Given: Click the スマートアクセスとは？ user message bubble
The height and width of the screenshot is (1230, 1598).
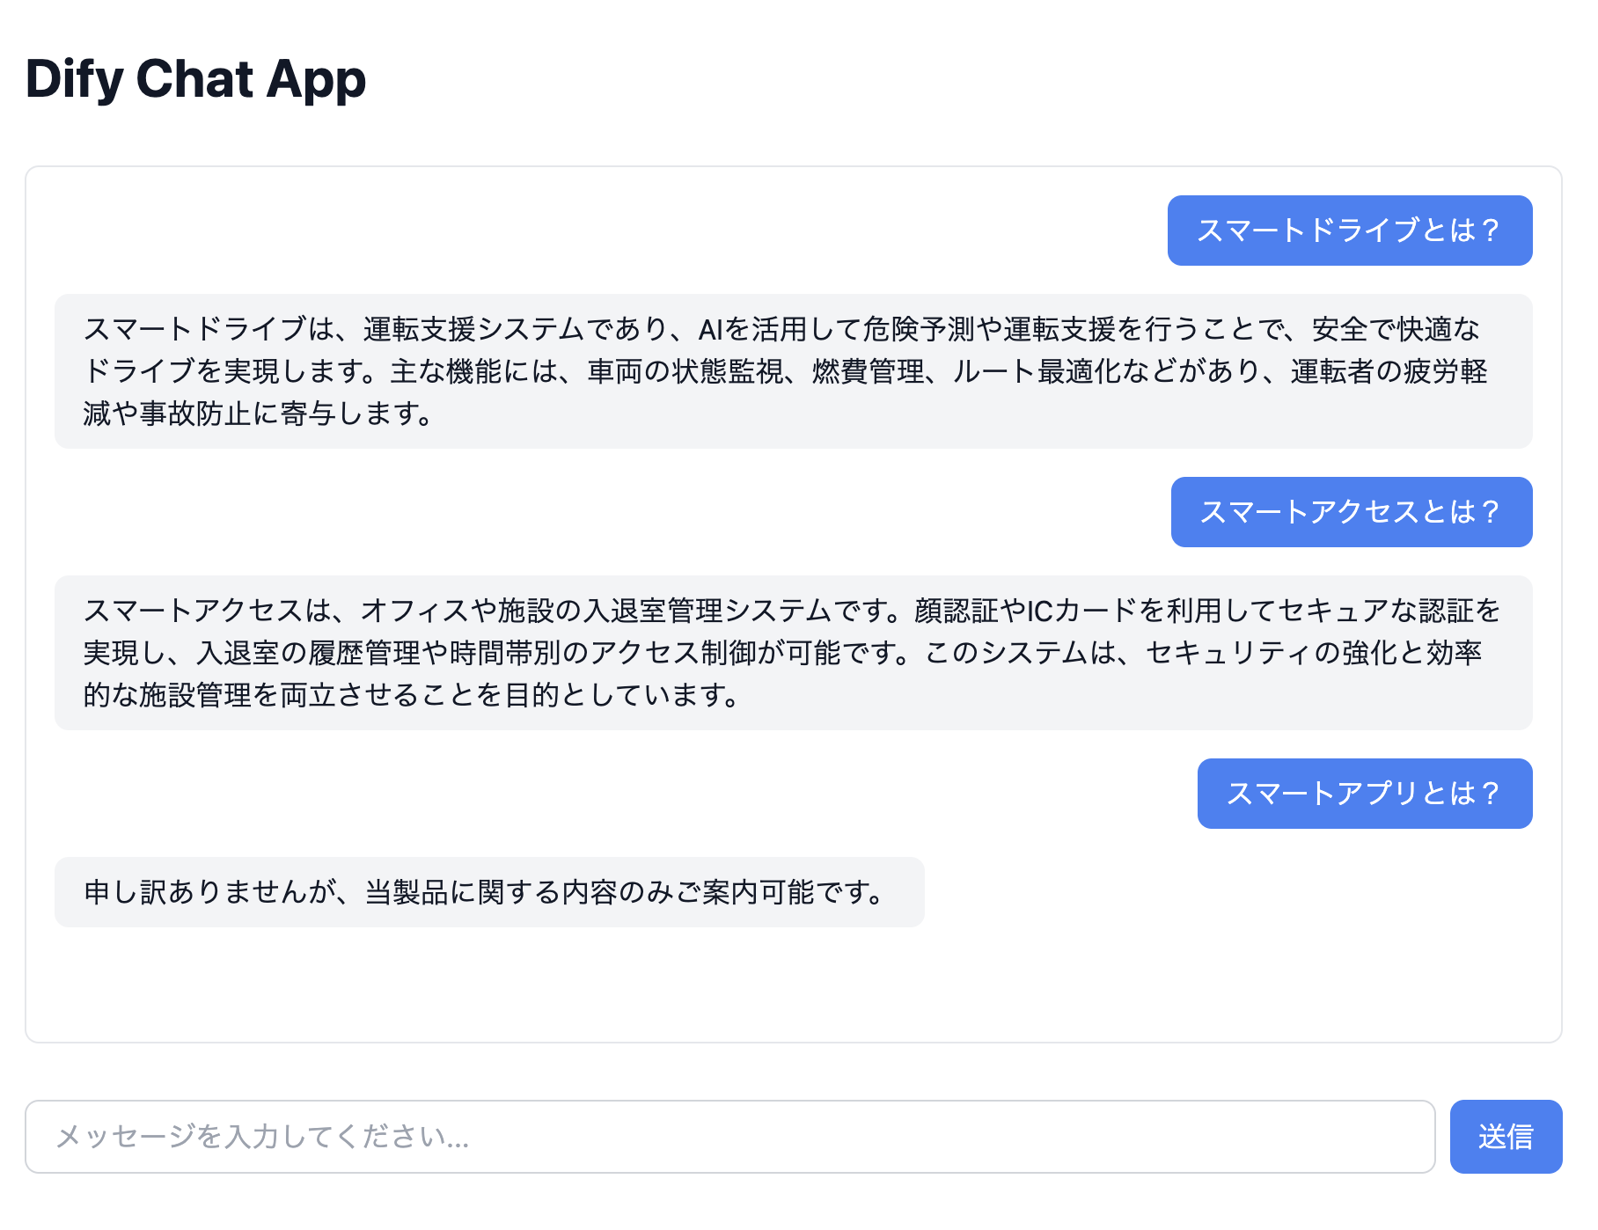Looking at the screenshot, I should pos(1352,512).
